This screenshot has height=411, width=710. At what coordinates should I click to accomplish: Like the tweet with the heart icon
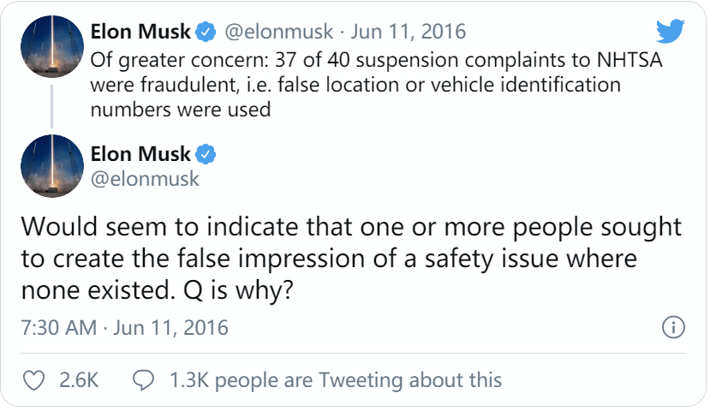click(x=34, y=380)
